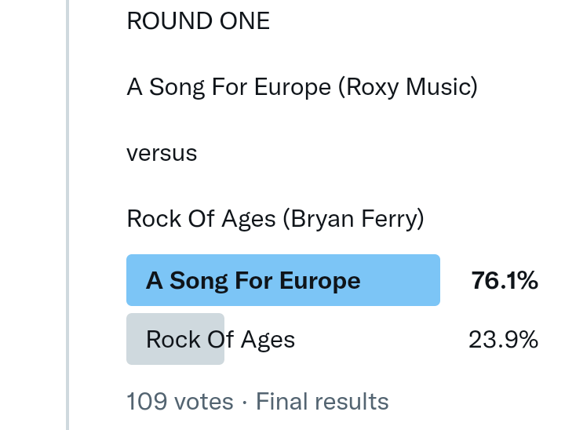
Task: Click the ROUND ONE heading text
Action: pos(198,21)
